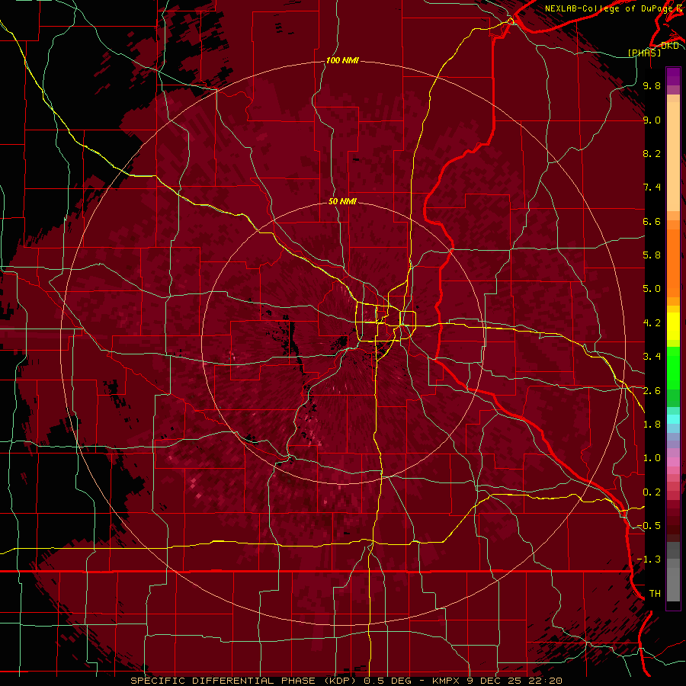Click the 2.6 scale label
The width and height of the screenshot is (686, 686).
tap(652, 391)
